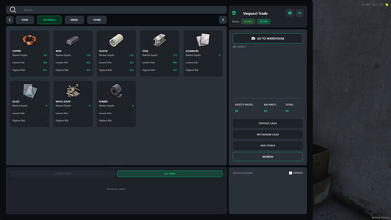Open the Glass panes item
Image resolution: width=391 pixels, height=220 pixels.
[29, 104]
